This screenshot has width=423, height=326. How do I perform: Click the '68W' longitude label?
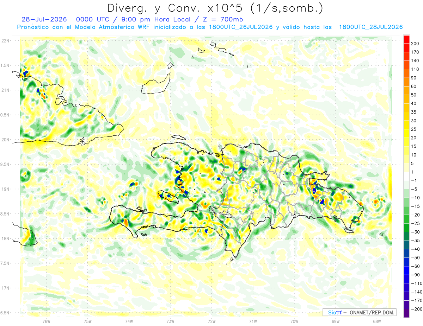click(x=377, y=321)
